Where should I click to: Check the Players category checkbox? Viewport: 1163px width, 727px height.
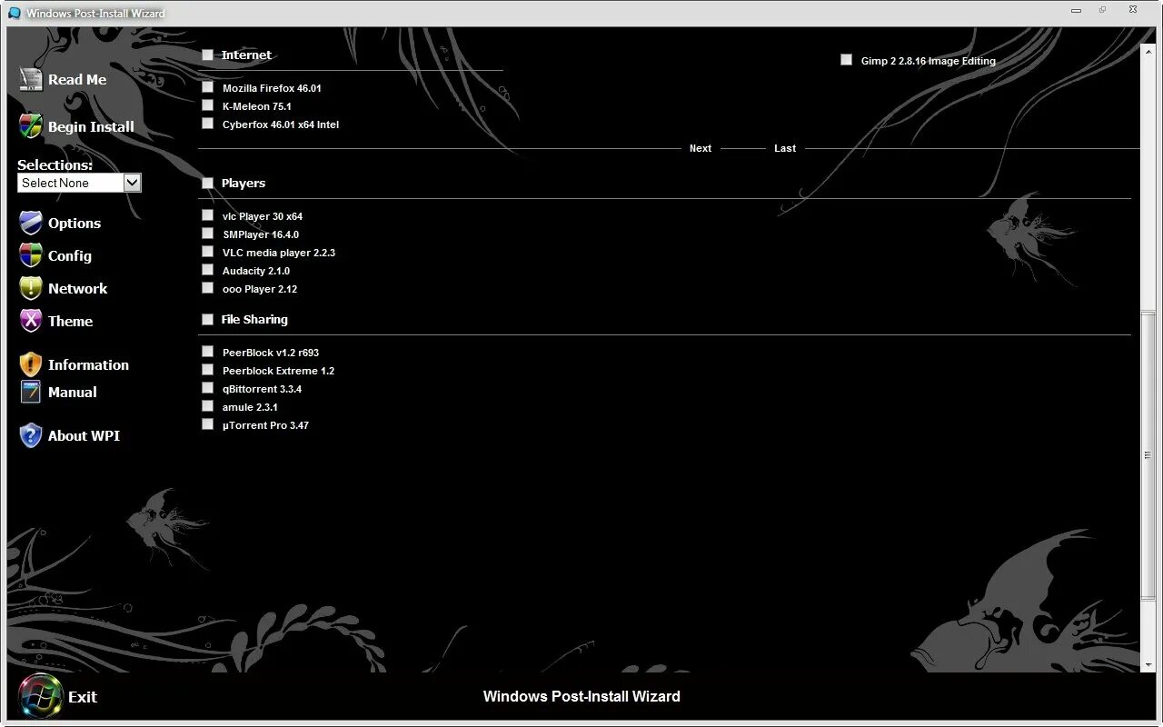coord(207,183)
